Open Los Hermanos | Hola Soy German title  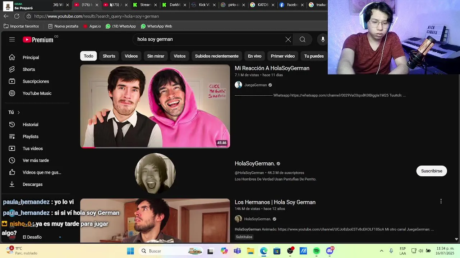275,202
